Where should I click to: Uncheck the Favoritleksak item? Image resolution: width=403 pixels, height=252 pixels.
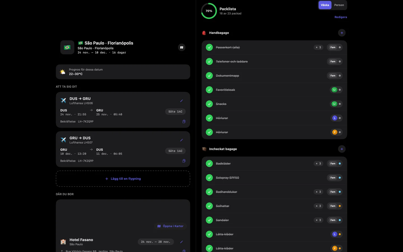coord(209,90)
